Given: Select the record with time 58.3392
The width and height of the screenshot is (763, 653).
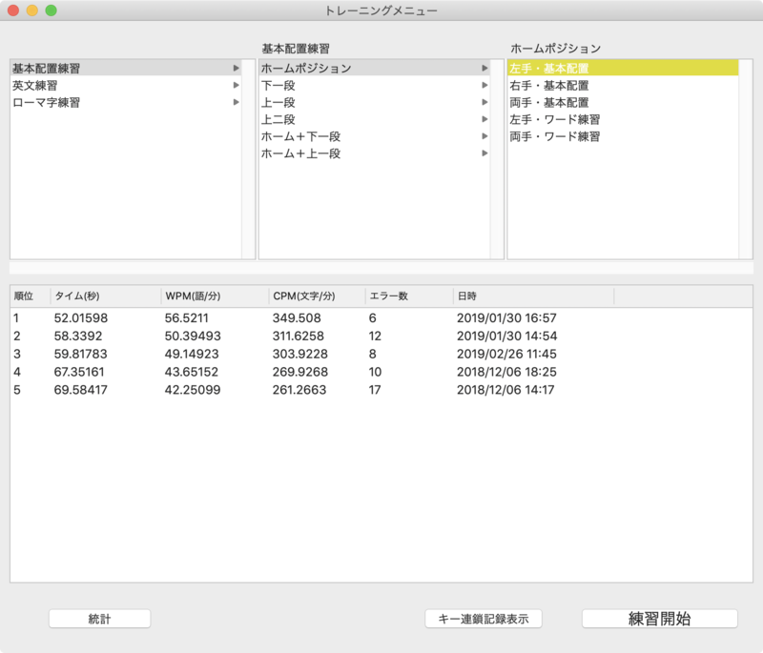Looking at the screenshot, I should pos(381,336).
